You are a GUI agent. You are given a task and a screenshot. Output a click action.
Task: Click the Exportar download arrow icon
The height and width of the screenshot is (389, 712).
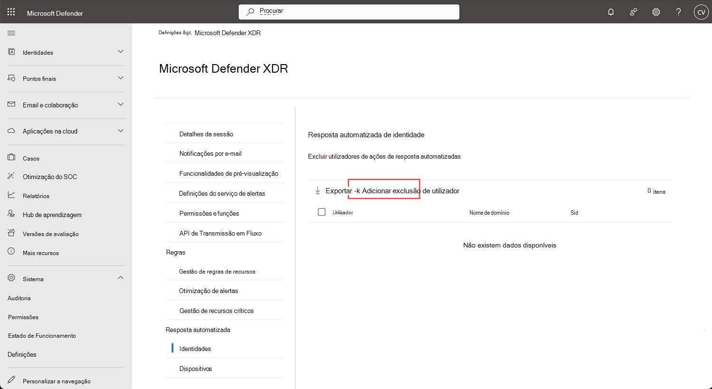coord(318,190)
